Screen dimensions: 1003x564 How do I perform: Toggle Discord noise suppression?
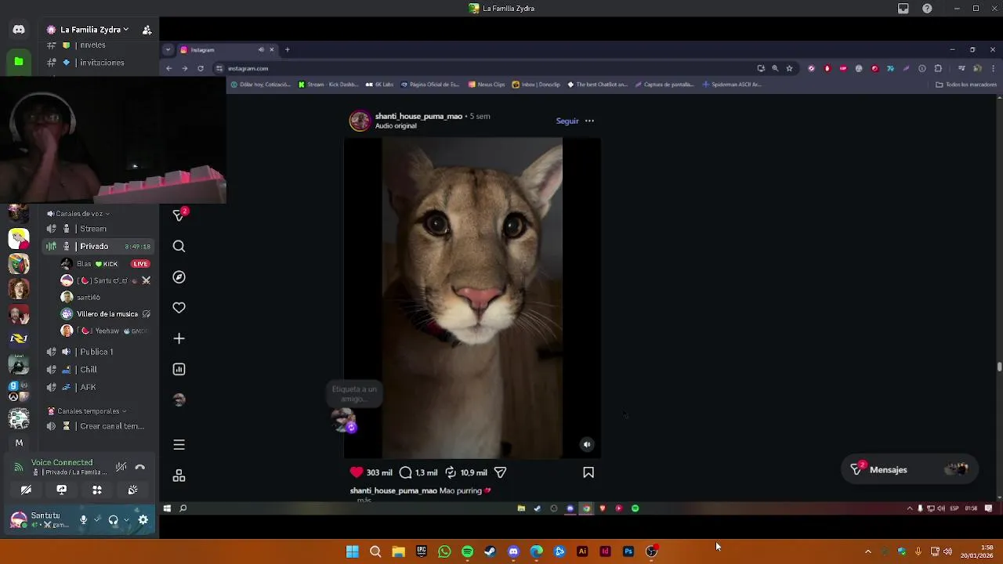[x=121, y=467]
